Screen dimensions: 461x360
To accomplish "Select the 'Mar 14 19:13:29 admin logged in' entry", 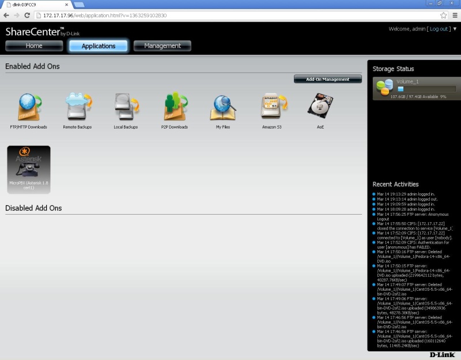I will point(406,194).
